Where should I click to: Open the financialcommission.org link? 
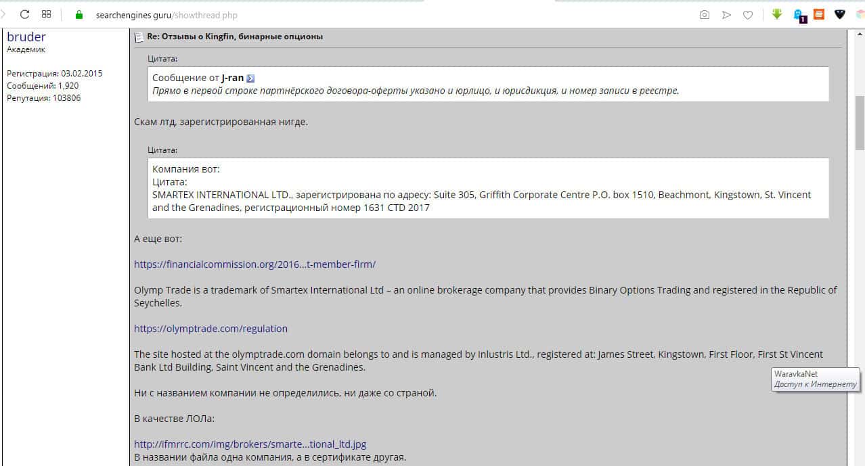point(254,264)
